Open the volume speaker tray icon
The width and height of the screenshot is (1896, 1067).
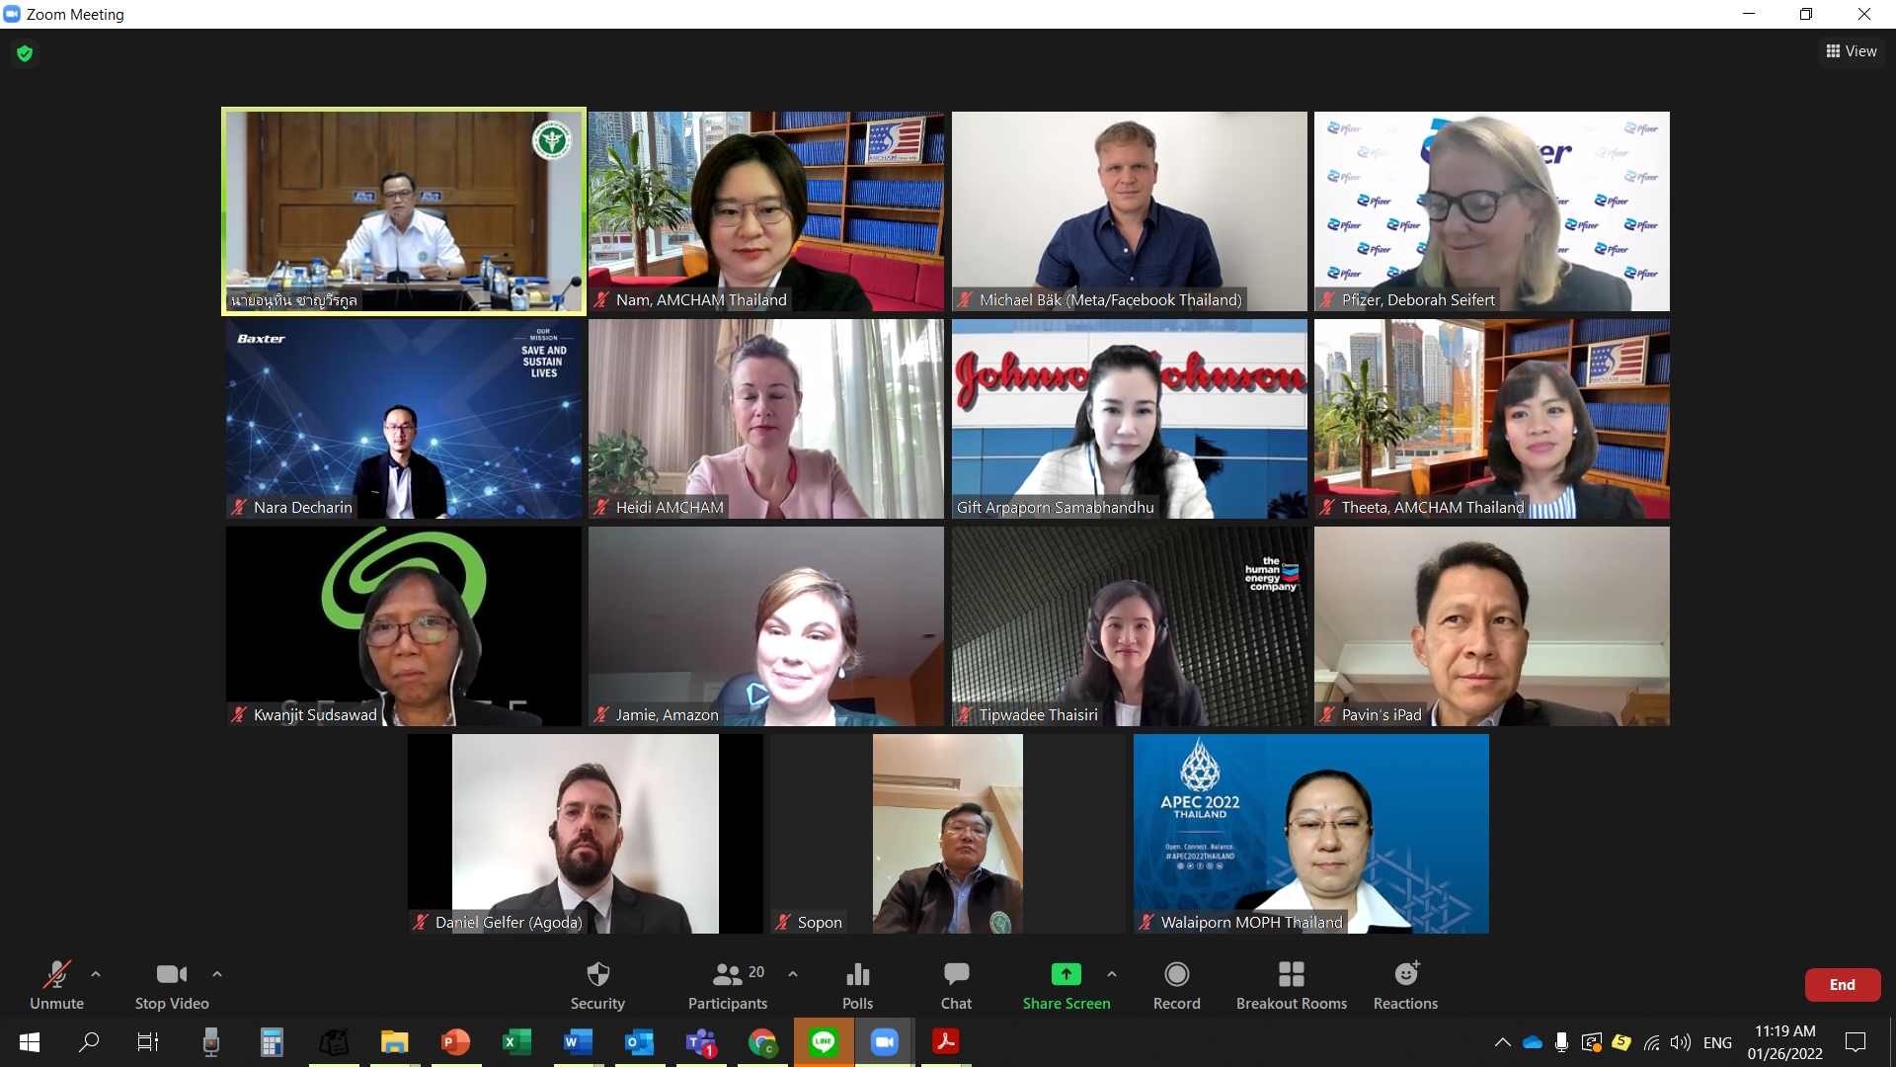point(1681,1042)
